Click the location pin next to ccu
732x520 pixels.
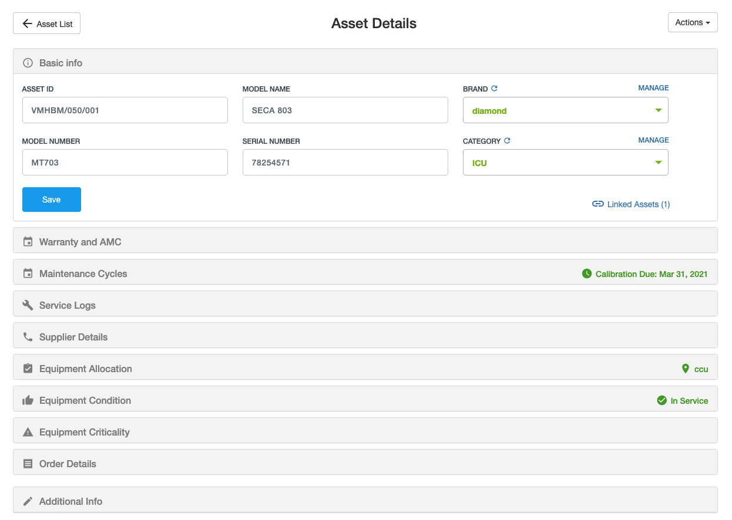pos(686,369)
